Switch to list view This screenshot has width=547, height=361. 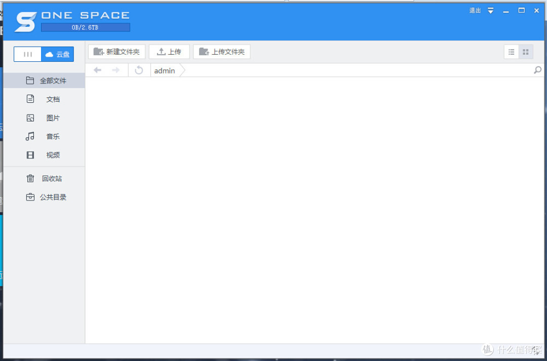(x=512, y=52)
